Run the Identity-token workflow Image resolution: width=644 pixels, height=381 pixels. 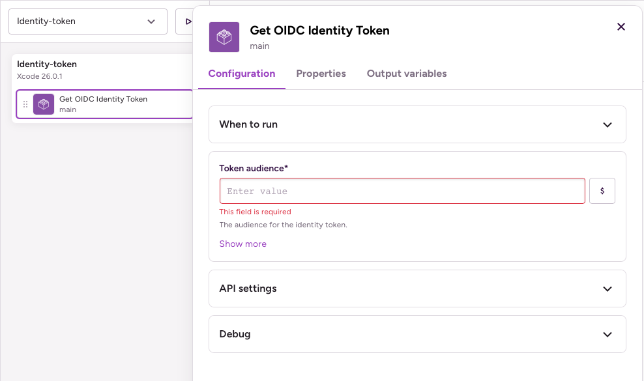point(189,21)
